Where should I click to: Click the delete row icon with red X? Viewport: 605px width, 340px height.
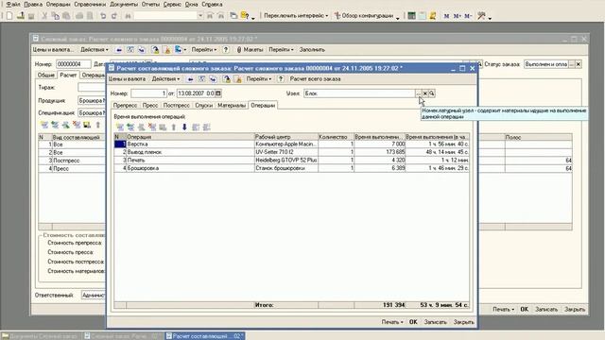click(152, 127)
